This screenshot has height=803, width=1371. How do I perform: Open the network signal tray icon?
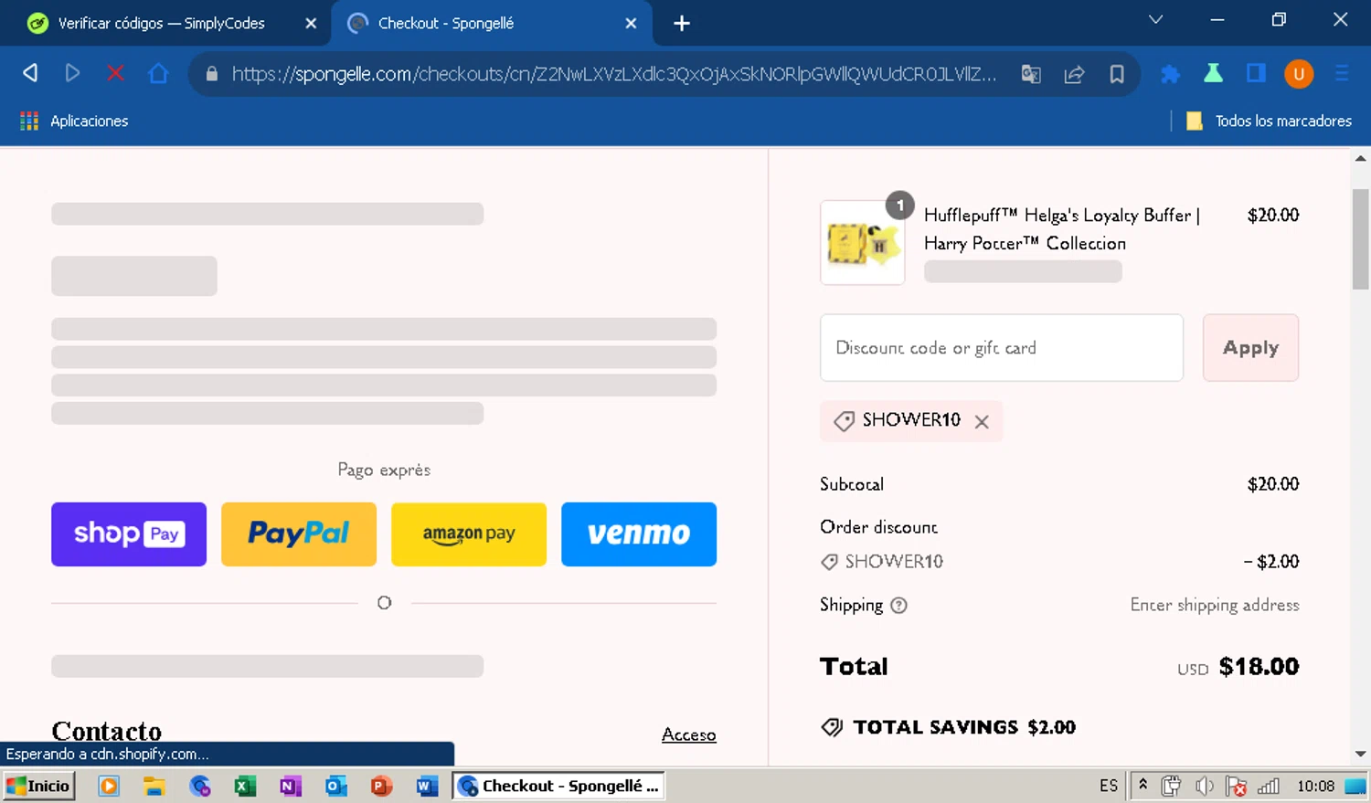[x=1269, y=786]
